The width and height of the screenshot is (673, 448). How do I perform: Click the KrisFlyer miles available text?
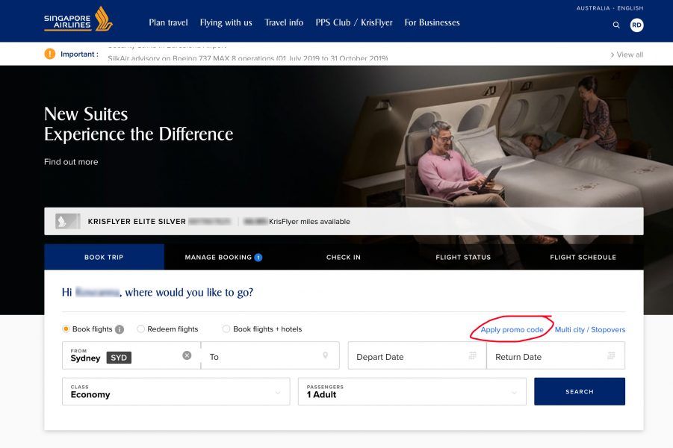(309, 222)
